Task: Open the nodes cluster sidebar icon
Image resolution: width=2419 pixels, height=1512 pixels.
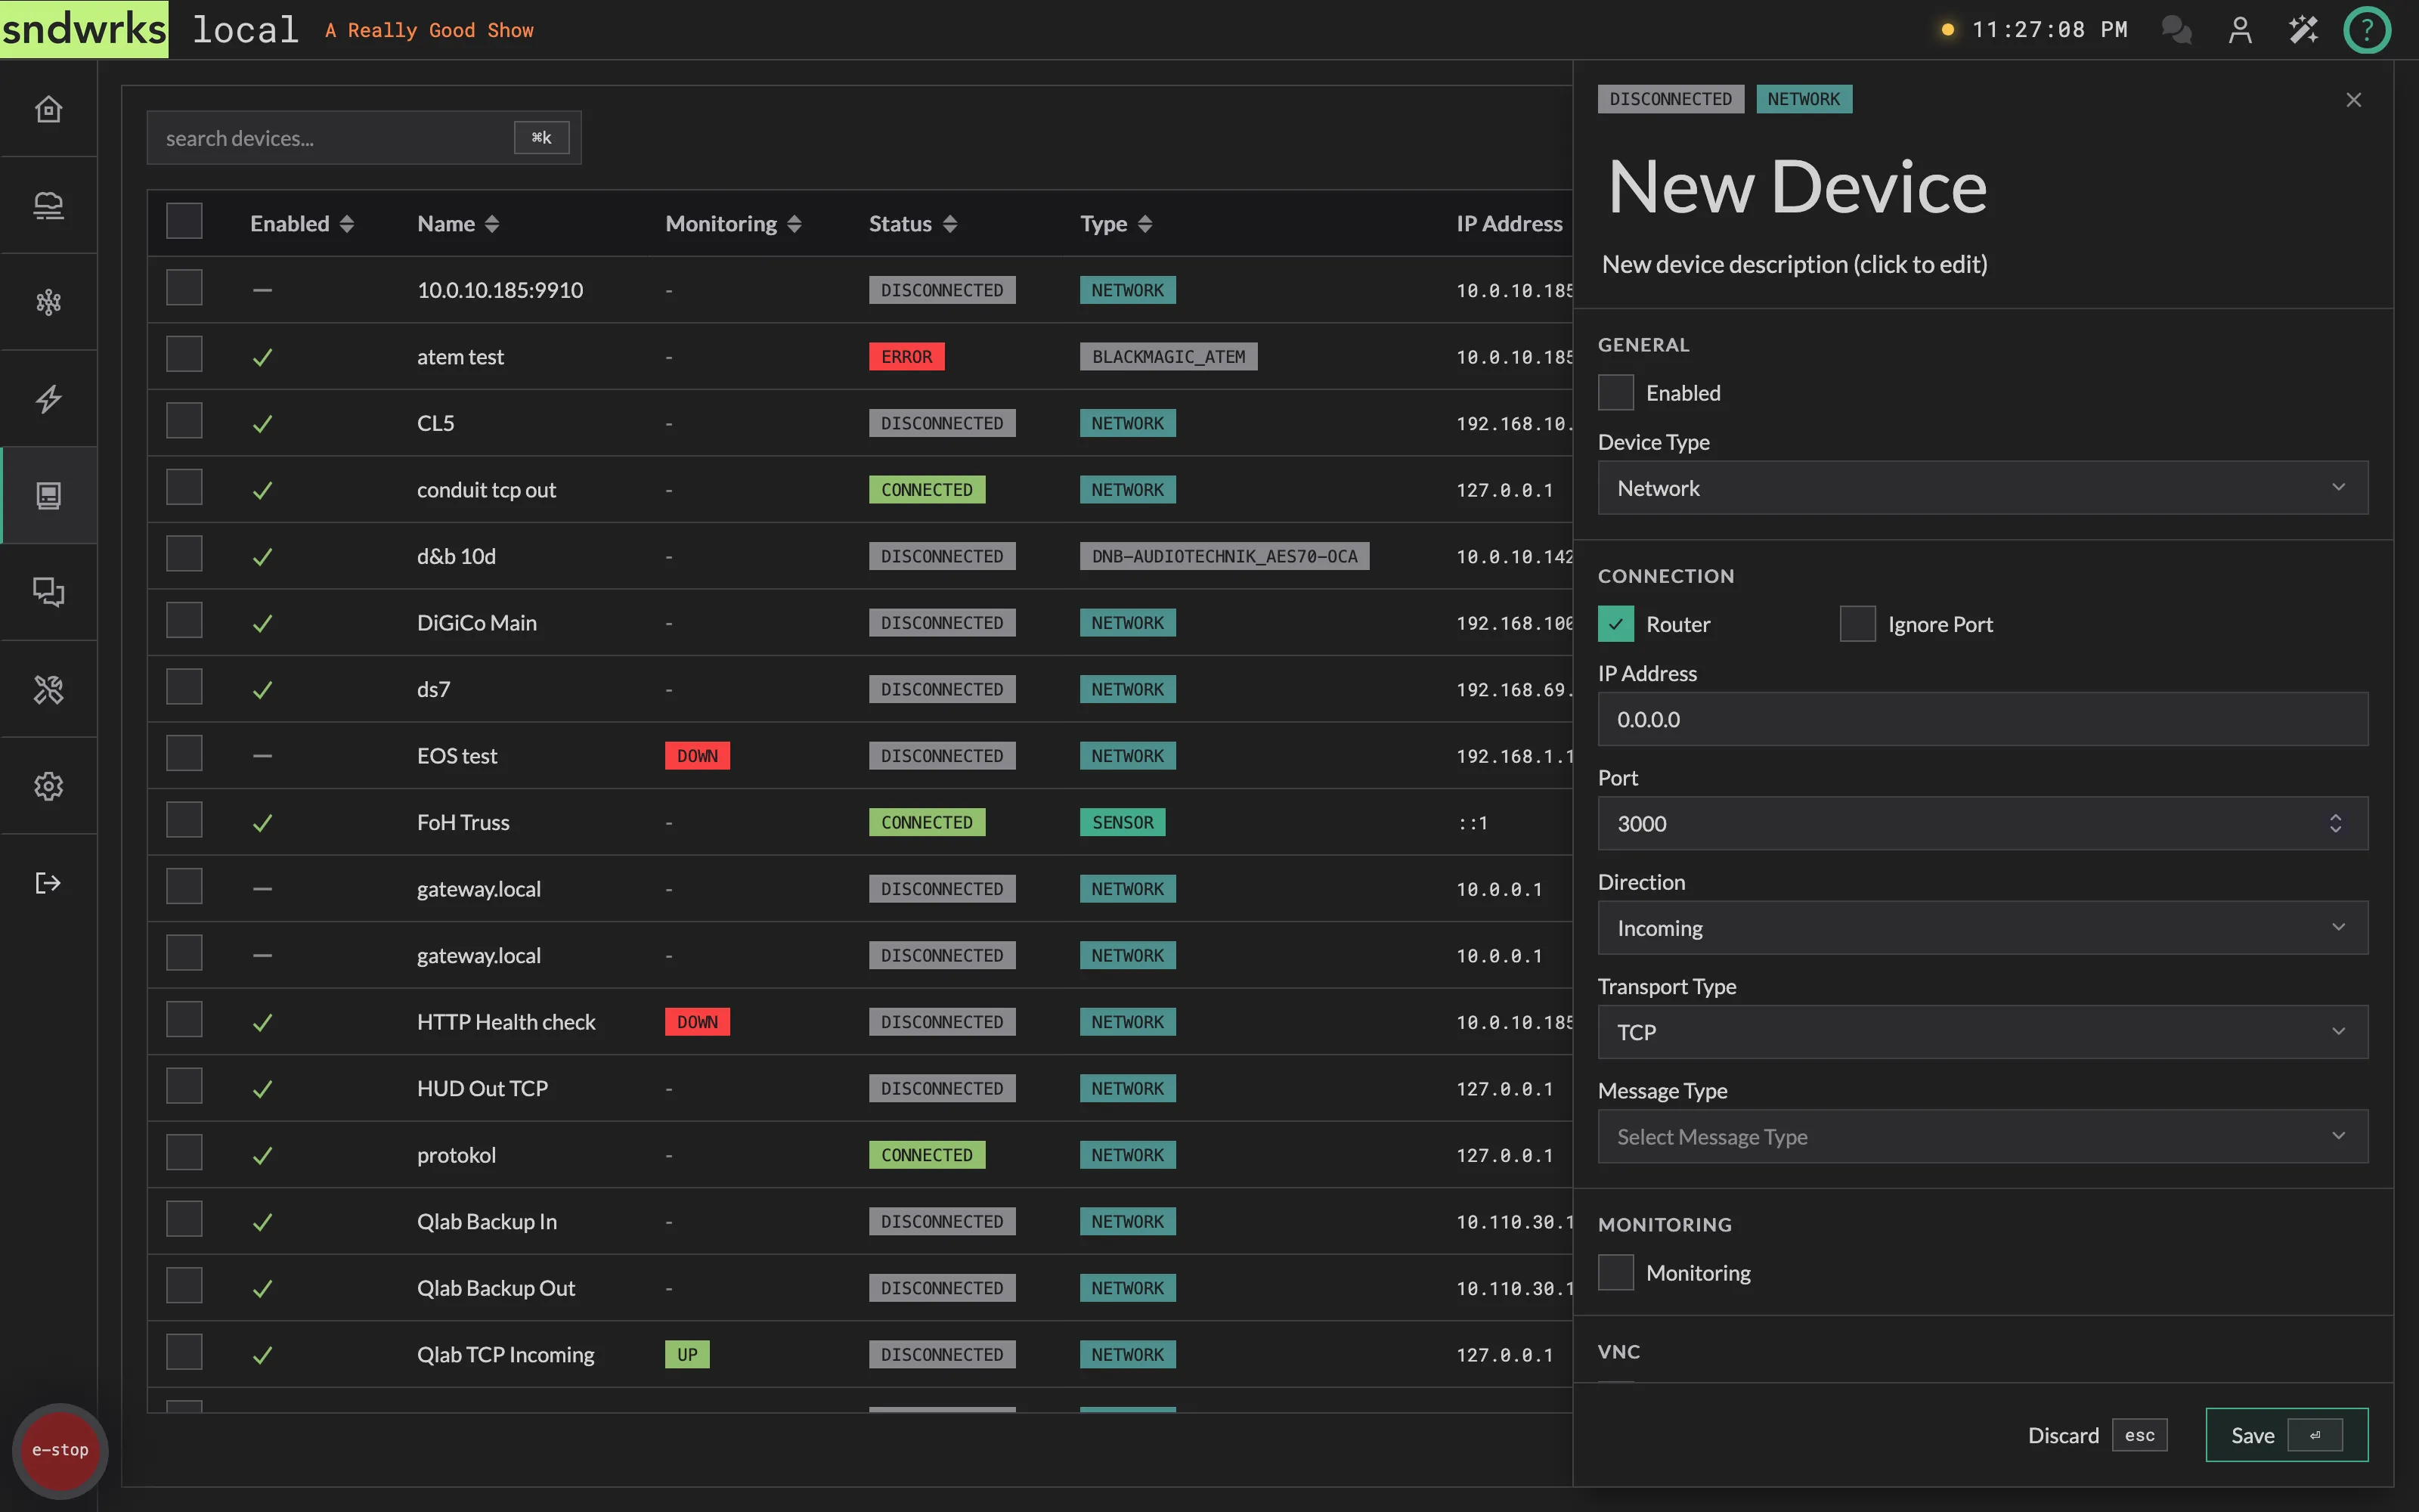Action: pyautogui.click(x=48, y=302)
